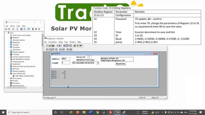Expand the Keyboards category
Viewport: 205px width, 115px height.
coord(9,64)
